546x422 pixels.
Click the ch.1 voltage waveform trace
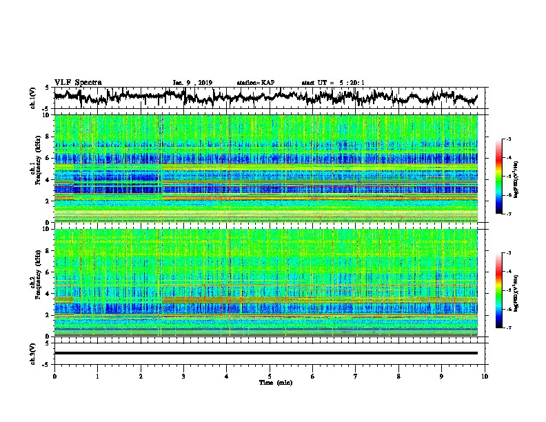[x=265, y=97]
